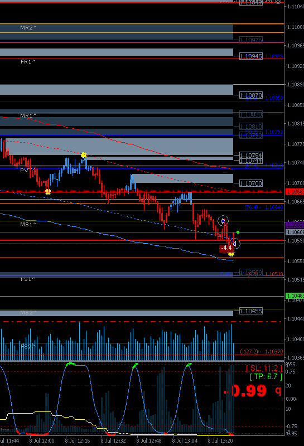The image size is (304, 446).
Task: Select the FS1^ pivot level label
Action: point(28,279)
